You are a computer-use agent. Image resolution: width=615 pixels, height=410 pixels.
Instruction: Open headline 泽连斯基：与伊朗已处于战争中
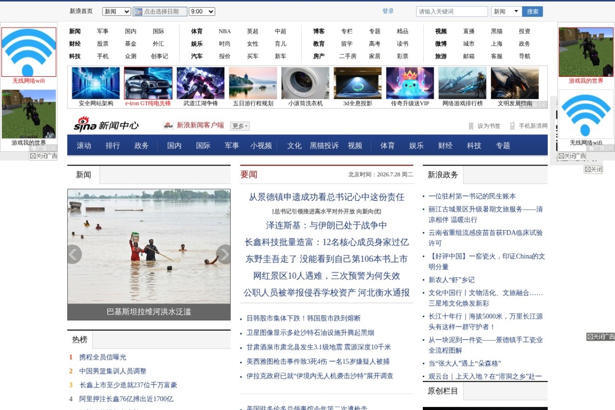coord(326,225)
